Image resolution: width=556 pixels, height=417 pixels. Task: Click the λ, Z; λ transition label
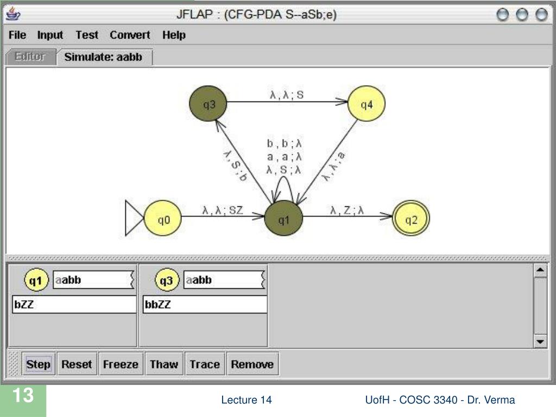(347, 210)
